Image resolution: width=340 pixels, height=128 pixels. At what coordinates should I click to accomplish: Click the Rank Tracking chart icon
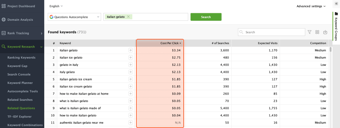pos(4,33)
